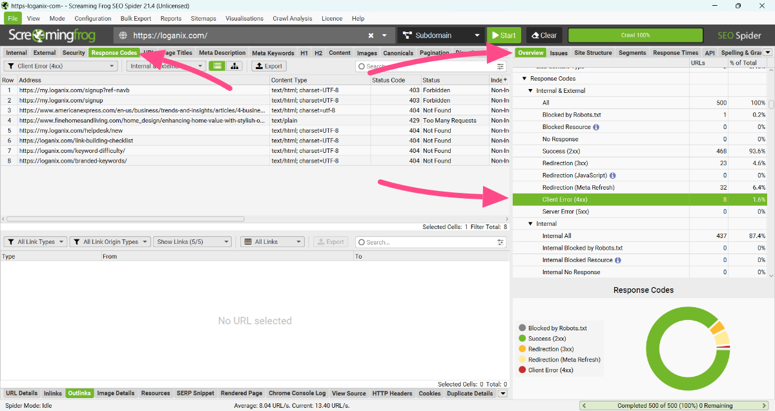This screenshot has width=775, height=411.
Task: Click the lower panel search field
Action: click(x=426, y=242)
